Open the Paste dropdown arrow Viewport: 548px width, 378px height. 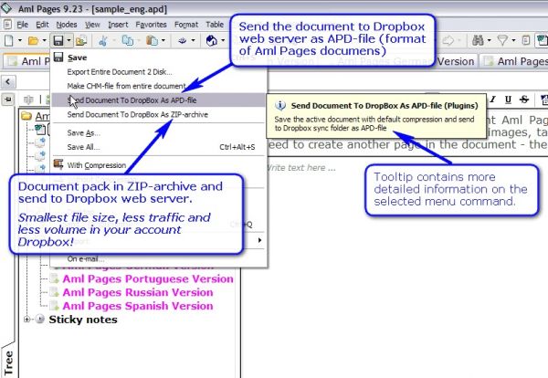(x=163, y=40)
